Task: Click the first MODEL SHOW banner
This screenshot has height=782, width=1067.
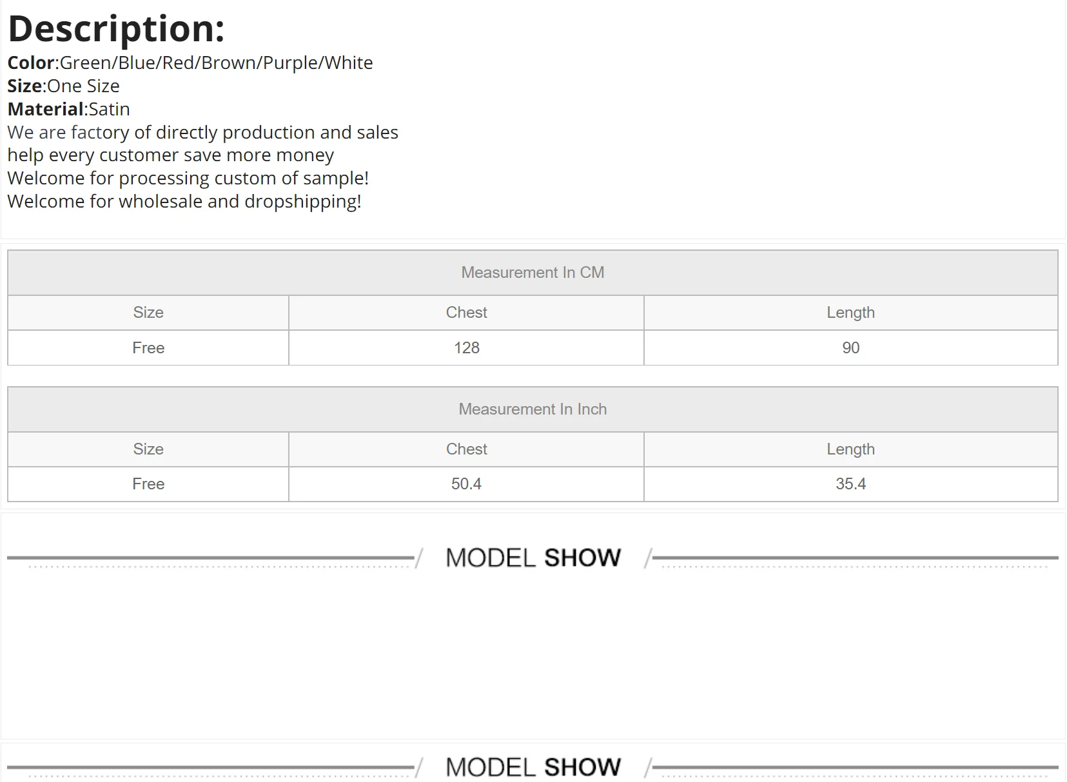Action: click(533, 558)
